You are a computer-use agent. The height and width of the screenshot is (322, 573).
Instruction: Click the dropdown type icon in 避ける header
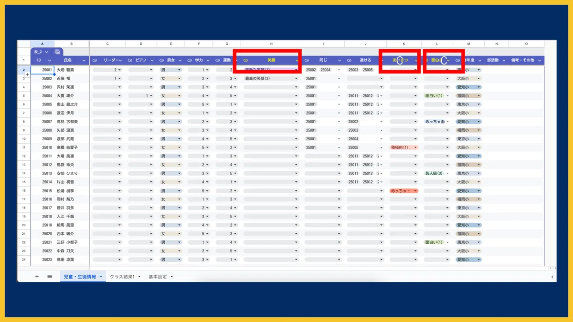(349, 61)
